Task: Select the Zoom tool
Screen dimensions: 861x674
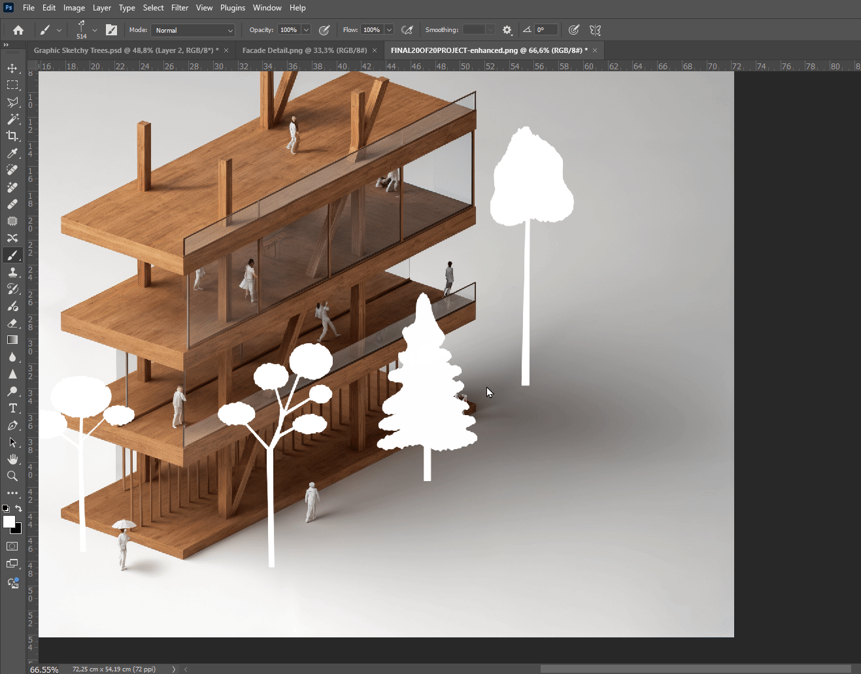Action: (12, 476)
